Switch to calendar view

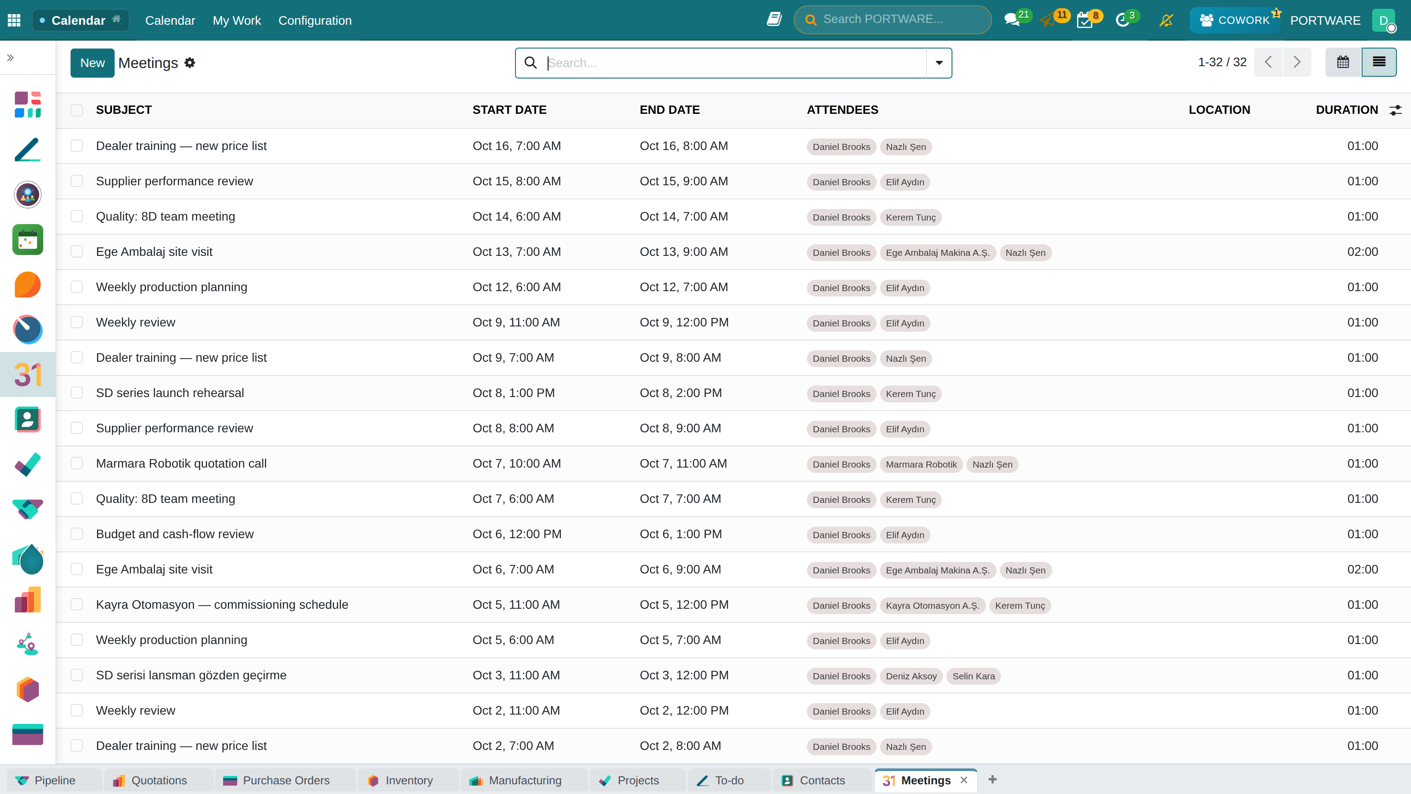point(1343,62)
